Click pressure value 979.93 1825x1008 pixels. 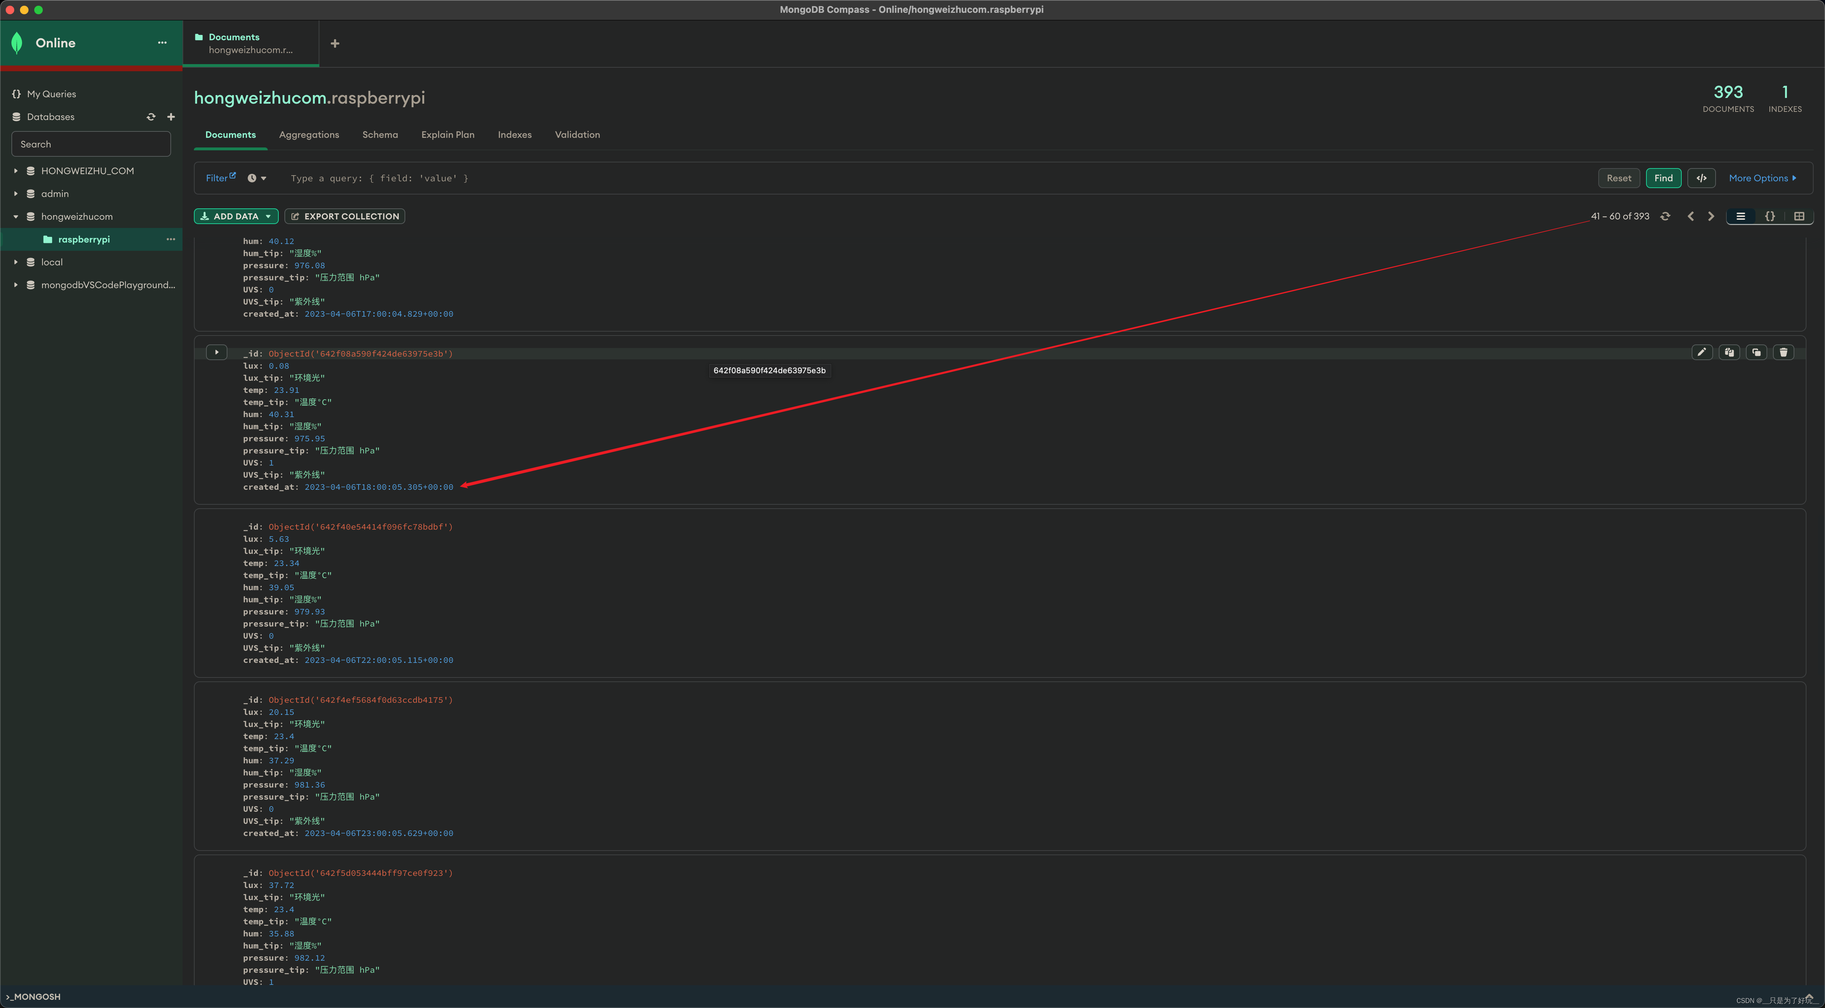[x=310, y=612]
